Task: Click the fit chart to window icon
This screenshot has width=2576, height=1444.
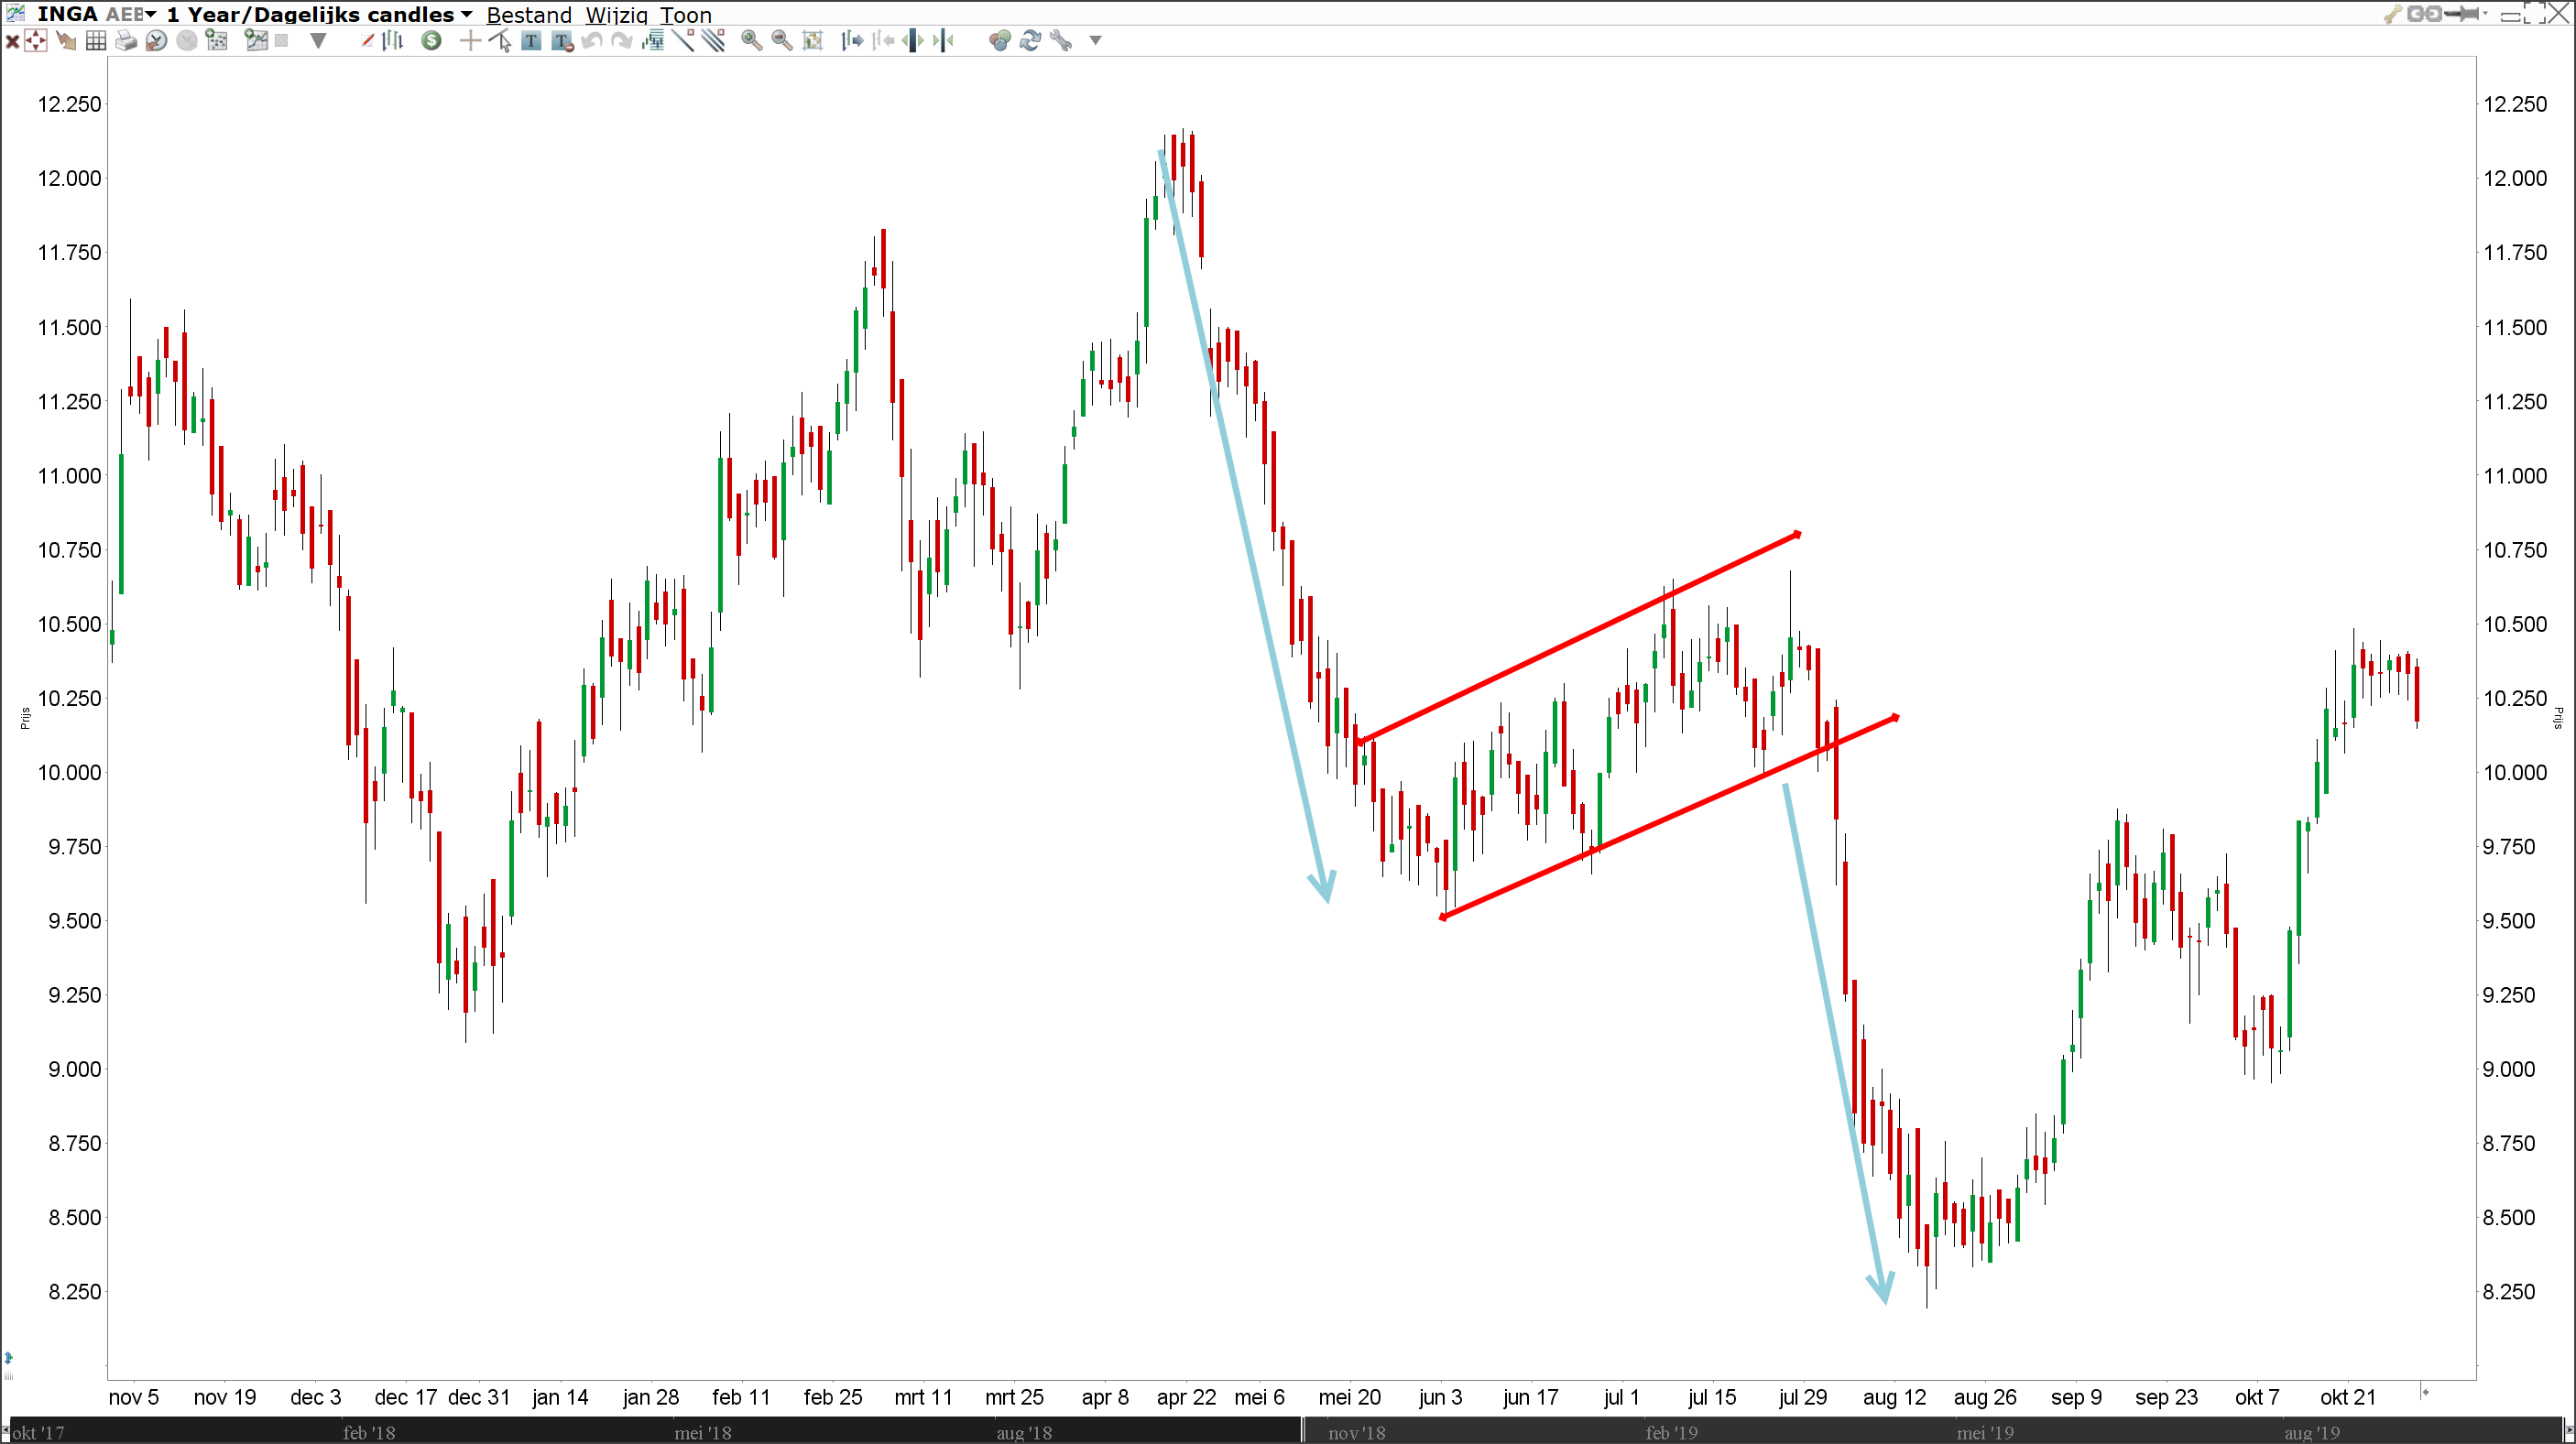Action: click(x=813, y=41)
